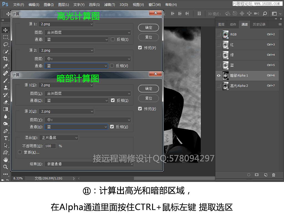Image resolution: width=284 pixels, height=216 pixels.
Task: Select the Path Selection tool
Action: pyautogui.click(x=6, y=145)
